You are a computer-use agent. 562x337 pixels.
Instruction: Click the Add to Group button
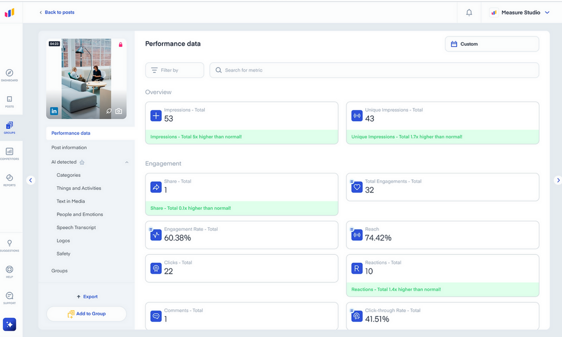(86, 314)
